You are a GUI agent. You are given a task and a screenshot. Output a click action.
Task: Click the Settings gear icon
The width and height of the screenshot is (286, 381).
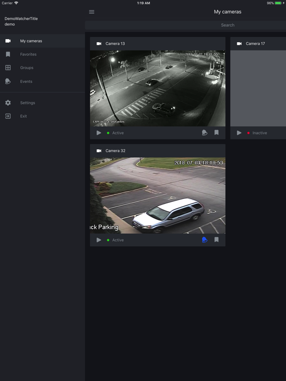click(8, 103)
